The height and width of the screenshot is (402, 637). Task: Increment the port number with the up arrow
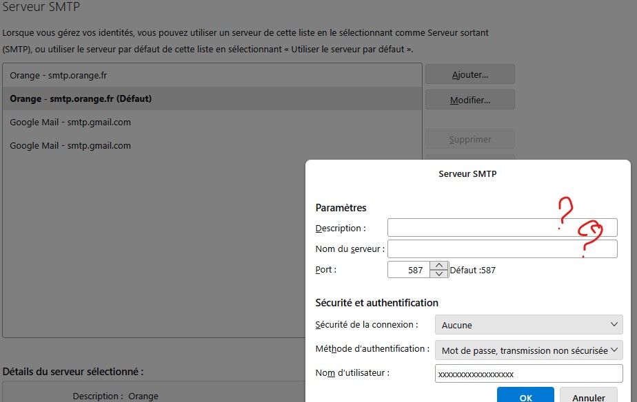440,266
